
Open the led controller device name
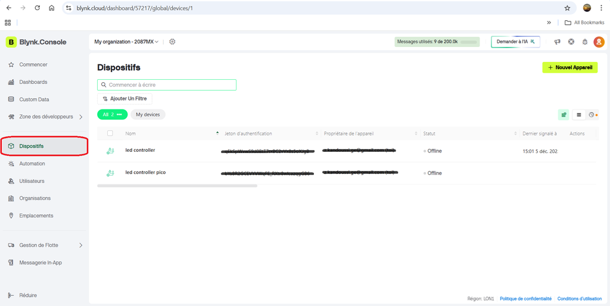pos(140,150)
